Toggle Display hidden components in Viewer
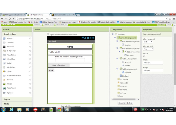Screen dimensions: 176x125 tap(48, 34)
